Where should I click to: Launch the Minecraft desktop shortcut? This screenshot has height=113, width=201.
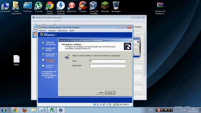(105, 7)
